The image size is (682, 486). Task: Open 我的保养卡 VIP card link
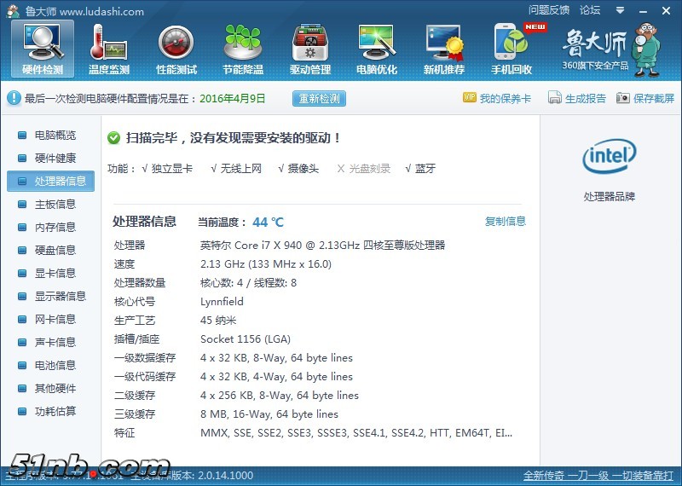click(x=497, y=98)
